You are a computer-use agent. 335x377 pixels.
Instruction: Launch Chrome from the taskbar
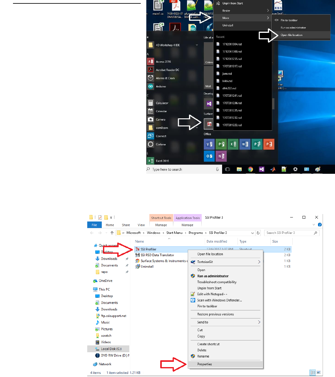(x=251, y=169)
